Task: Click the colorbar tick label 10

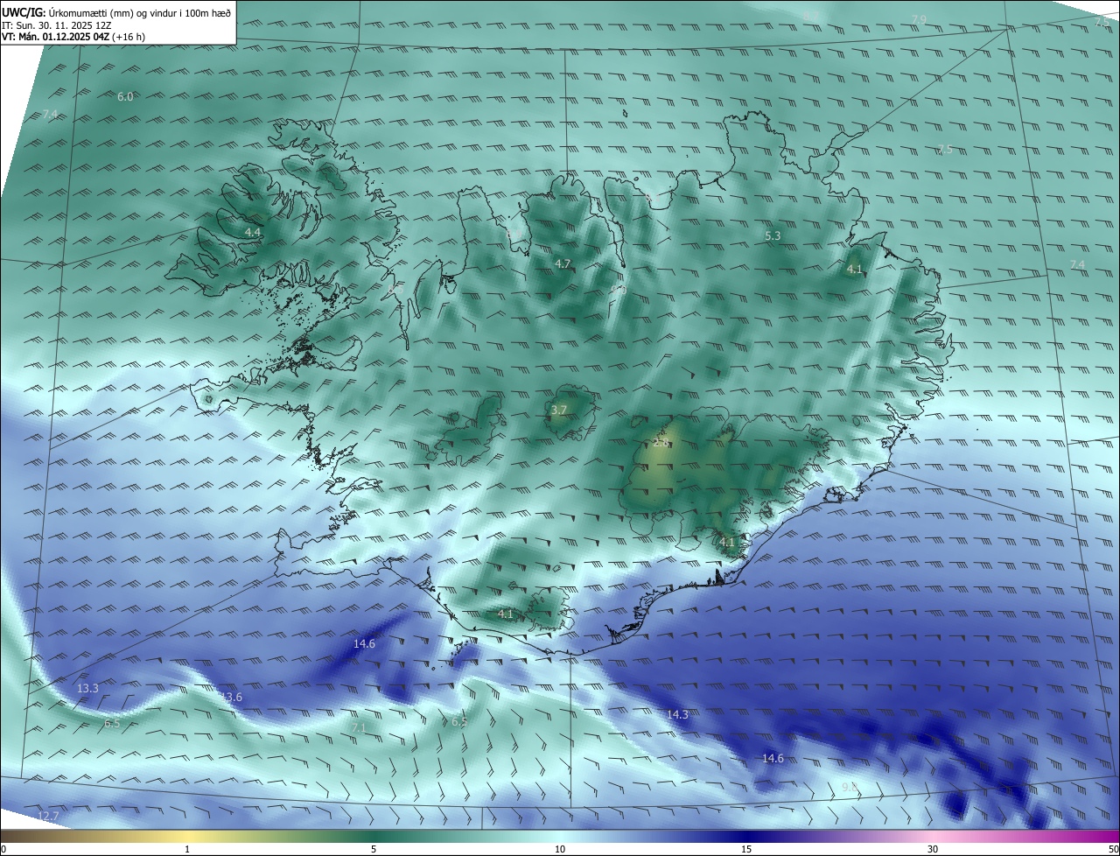Action: pos(560,849)
